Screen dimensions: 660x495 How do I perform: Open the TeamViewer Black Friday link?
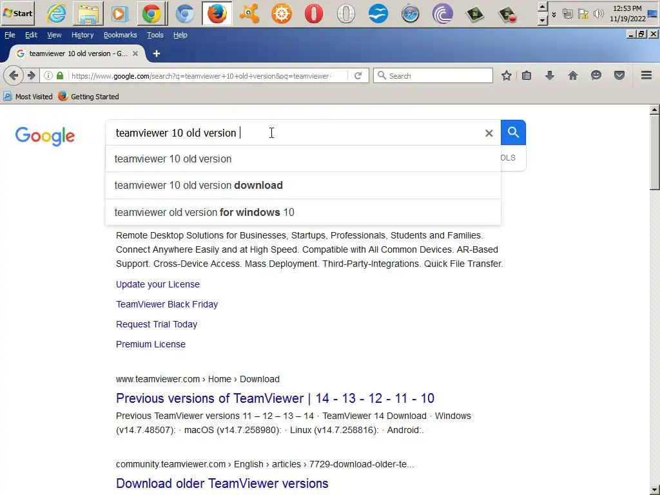pos(167,304)
